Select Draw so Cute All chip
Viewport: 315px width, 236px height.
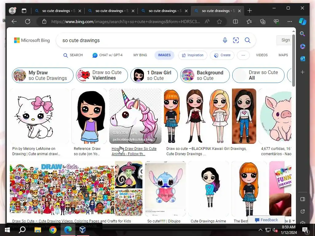click(258, 75)
